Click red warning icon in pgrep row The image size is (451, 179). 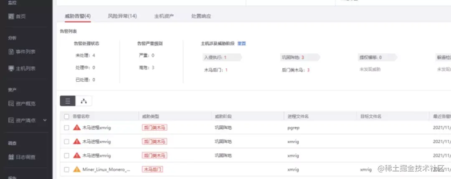[77, 127]
